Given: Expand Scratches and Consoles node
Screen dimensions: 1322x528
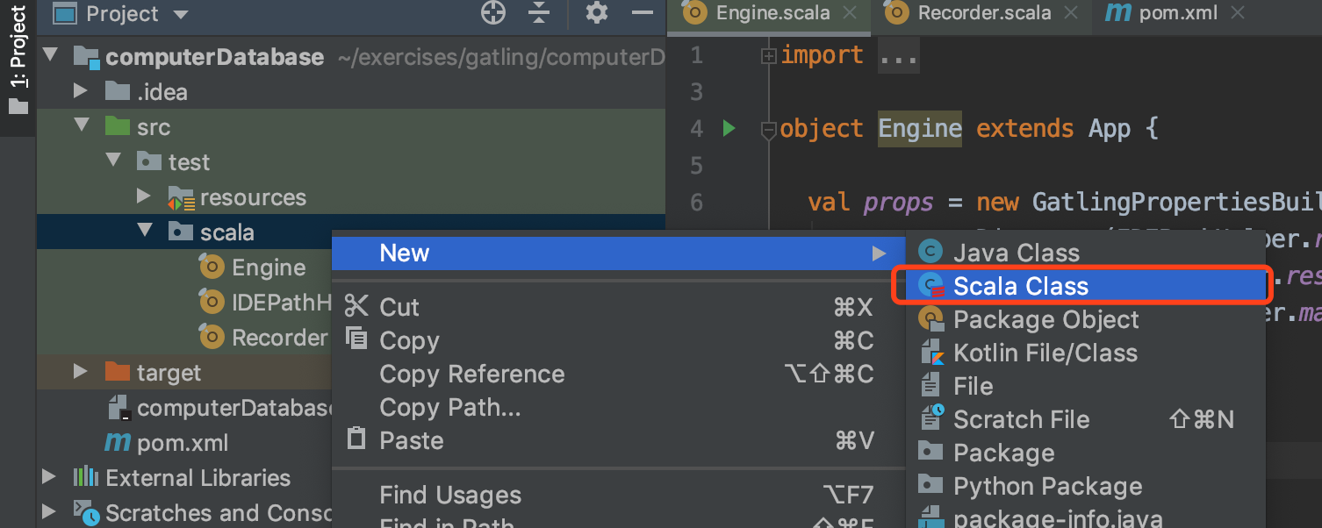Looking at the screenshot, I should coord(49,512).
